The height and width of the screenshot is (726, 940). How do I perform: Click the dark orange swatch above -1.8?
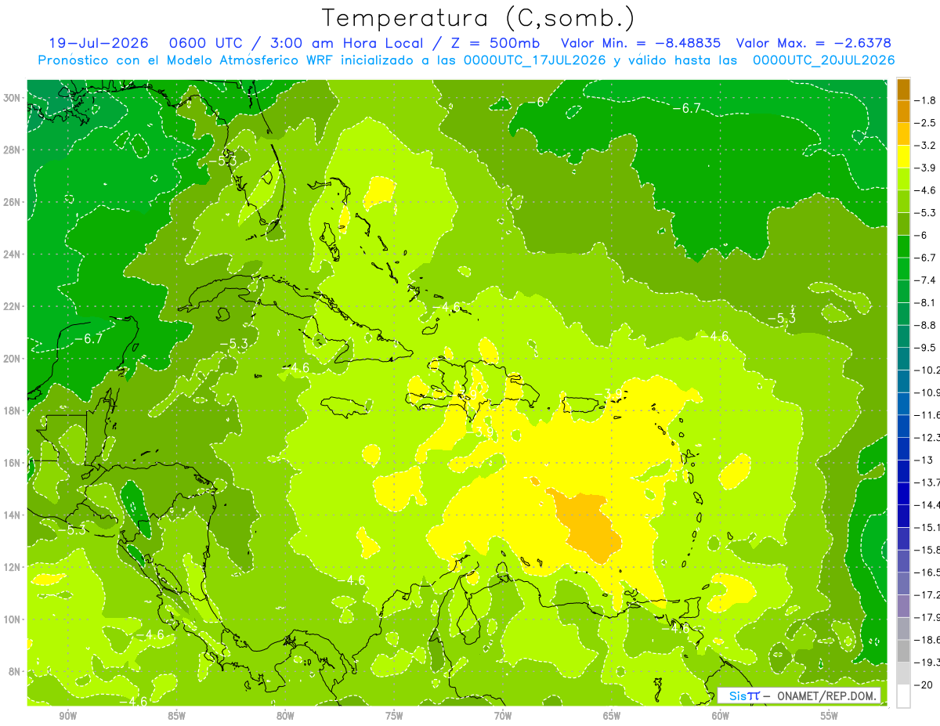[x=903, y=89]
